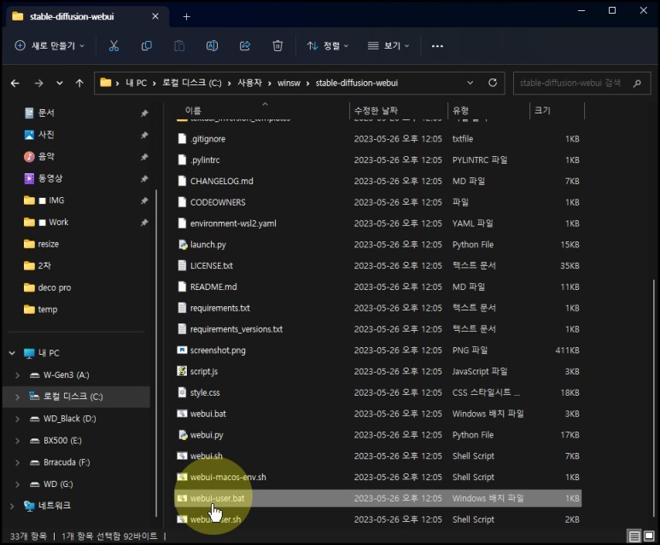Collapse the 내 PC tree node
Image resolution: width=660 pixels, height=545 pixels.
(12, 353)
